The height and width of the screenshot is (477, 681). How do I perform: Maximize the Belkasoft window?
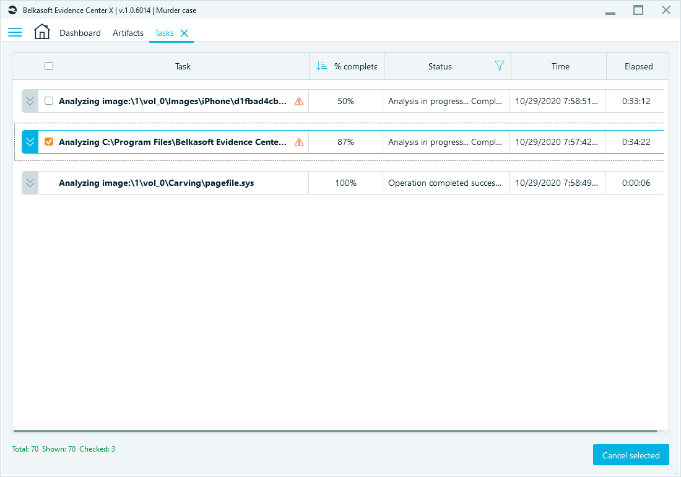coord(638,10)
